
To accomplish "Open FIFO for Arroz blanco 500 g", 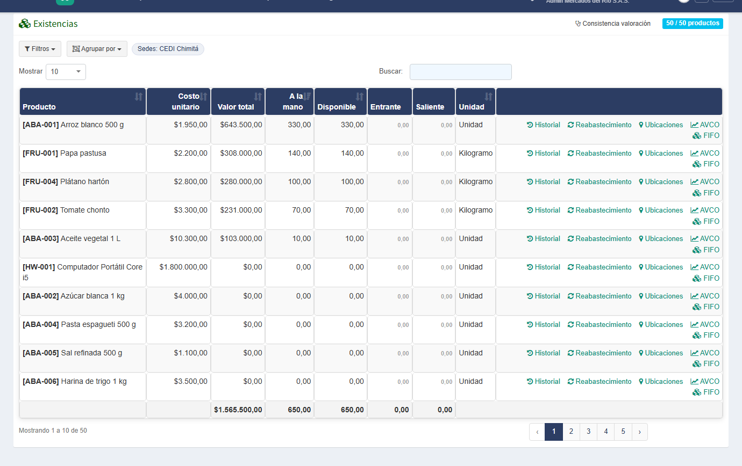I will [706, 136].
